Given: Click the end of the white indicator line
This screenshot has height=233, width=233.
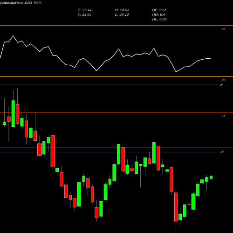Looking at the screenshot, I should click(x=211, y=58).
